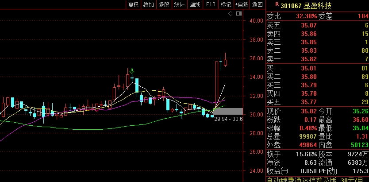Open the 统计 statistics tool

[x=179, y=4]
